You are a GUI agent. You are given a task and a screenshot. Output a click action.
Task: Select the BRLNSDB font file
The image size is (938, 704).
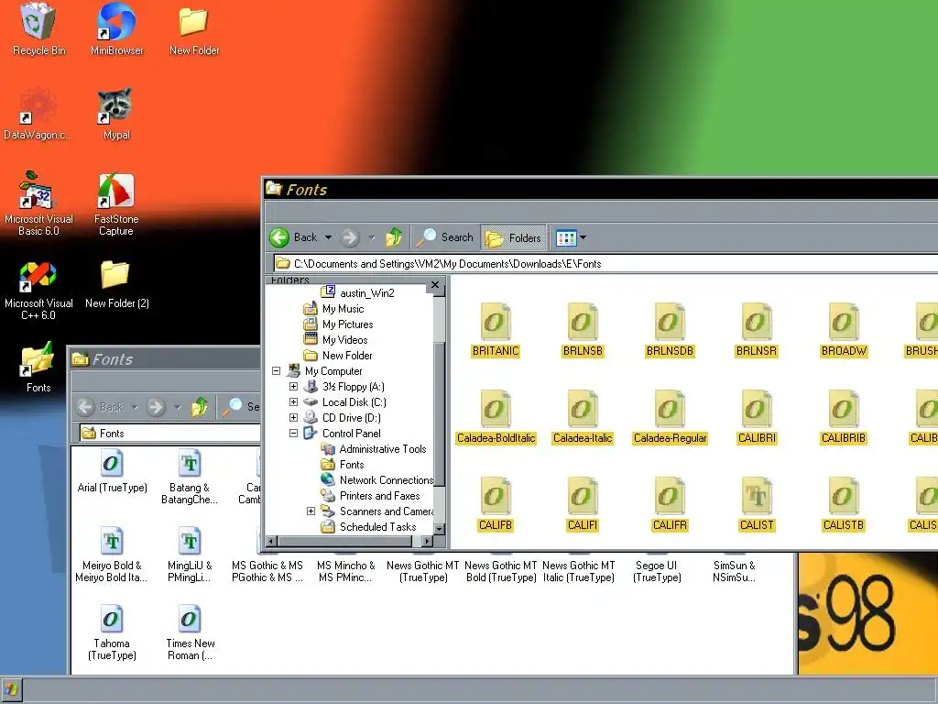coord(670,330)
